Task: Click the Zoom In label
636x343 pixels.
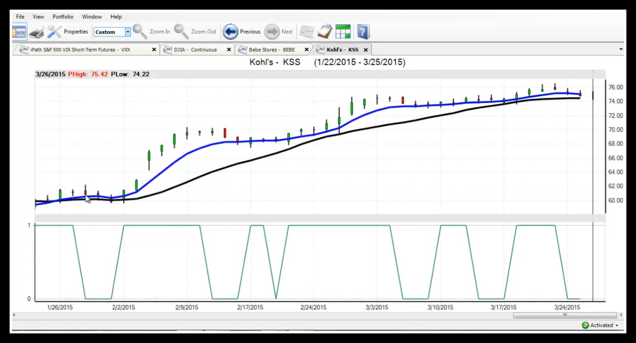Action: pyautogui.click(x=160, y=32)
